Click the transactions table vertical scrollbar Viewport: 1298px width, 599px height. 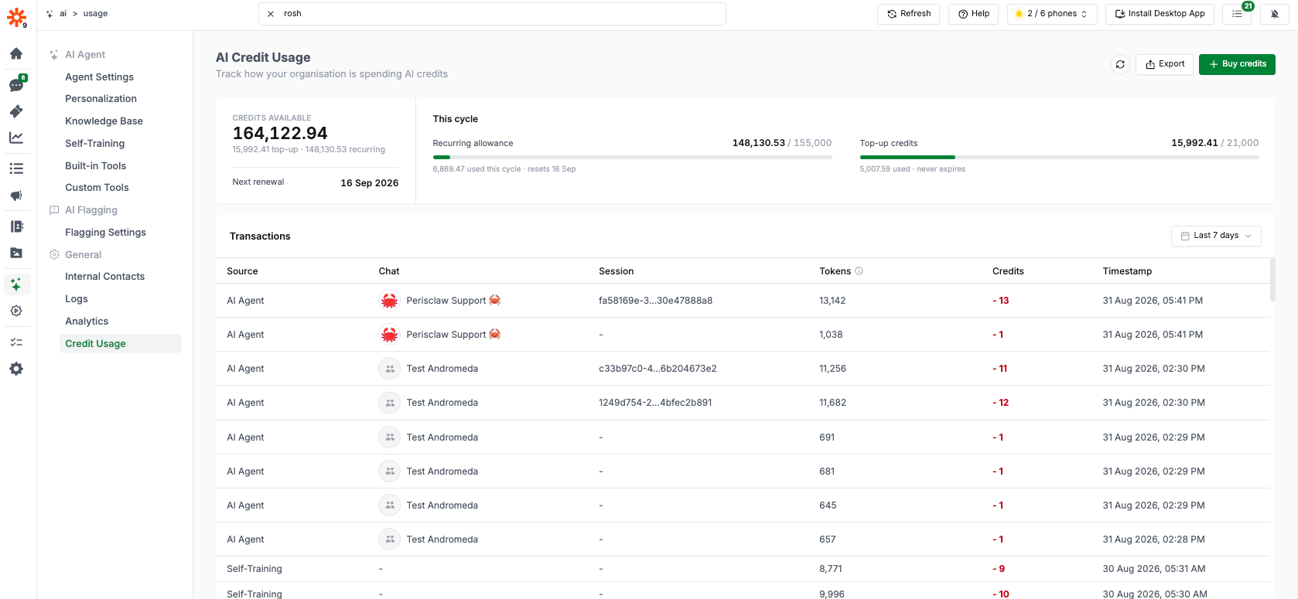1272,280
